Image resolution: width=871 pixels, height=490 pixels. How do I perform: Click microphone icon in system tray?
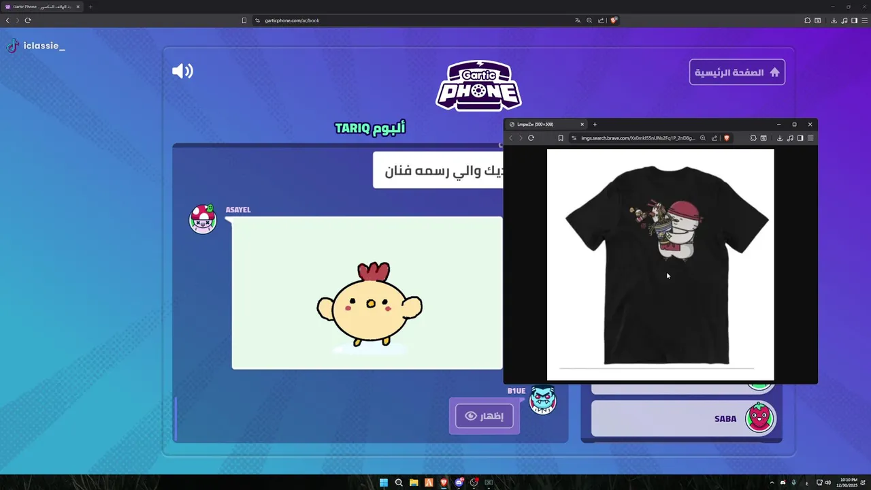coord(793,483)
